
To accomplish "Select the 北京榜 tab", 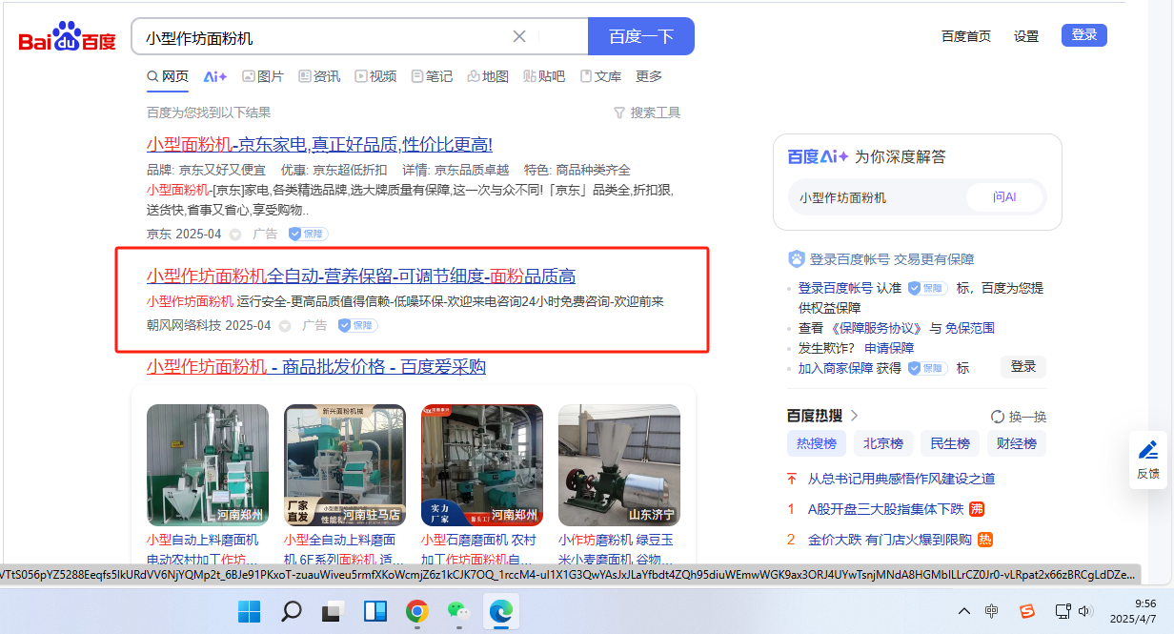I will [883, 443].
